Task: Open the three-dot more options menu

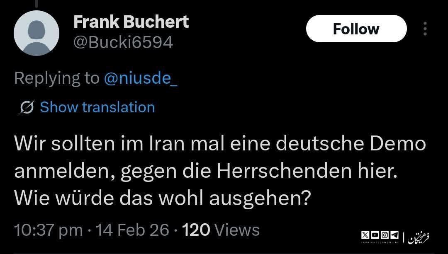Action: pos(424,29)
